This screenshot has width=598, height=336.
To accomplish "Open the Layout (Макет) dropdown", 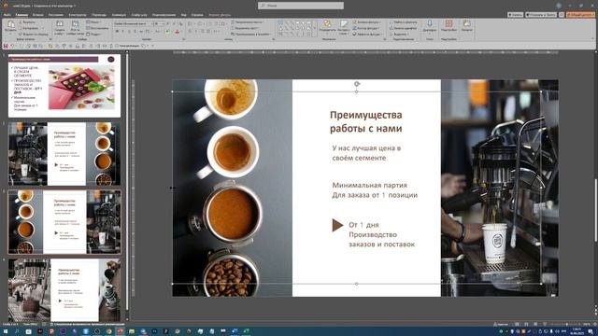I will point(93,22).
